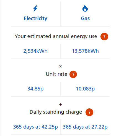Click the 'Unit rate' label text

tap(56, 74)
